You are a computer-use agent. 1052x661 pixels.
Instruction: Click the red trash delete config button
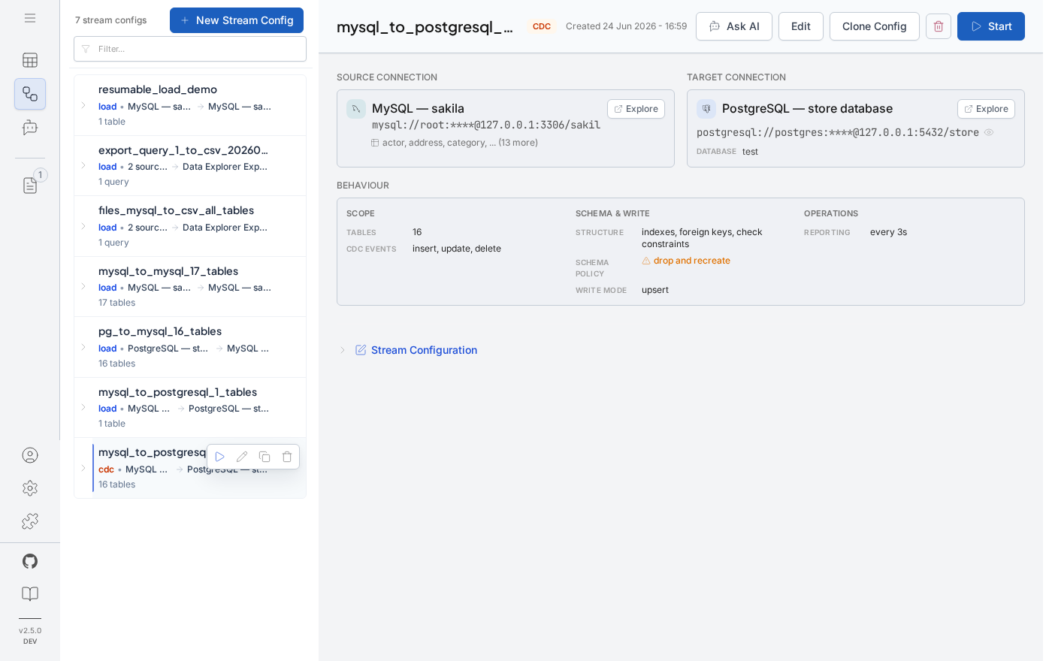[939, 26]
